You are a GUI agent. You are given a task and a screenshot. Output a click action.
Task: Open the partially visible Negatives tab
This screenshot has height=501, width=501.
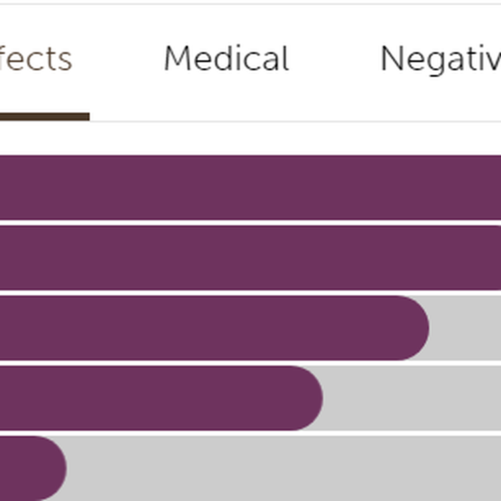point(440,59)
